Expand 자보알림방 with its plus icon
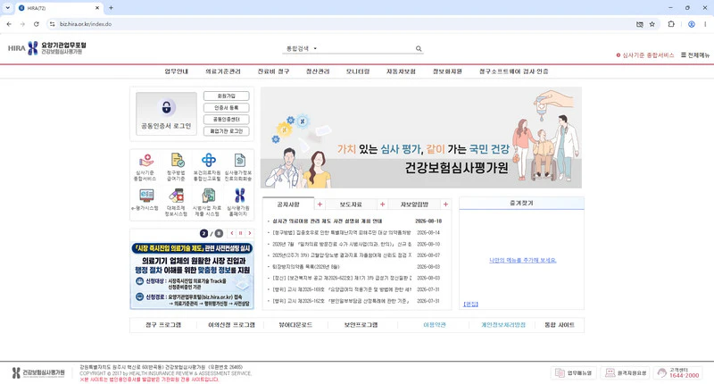 click(445, 205)
